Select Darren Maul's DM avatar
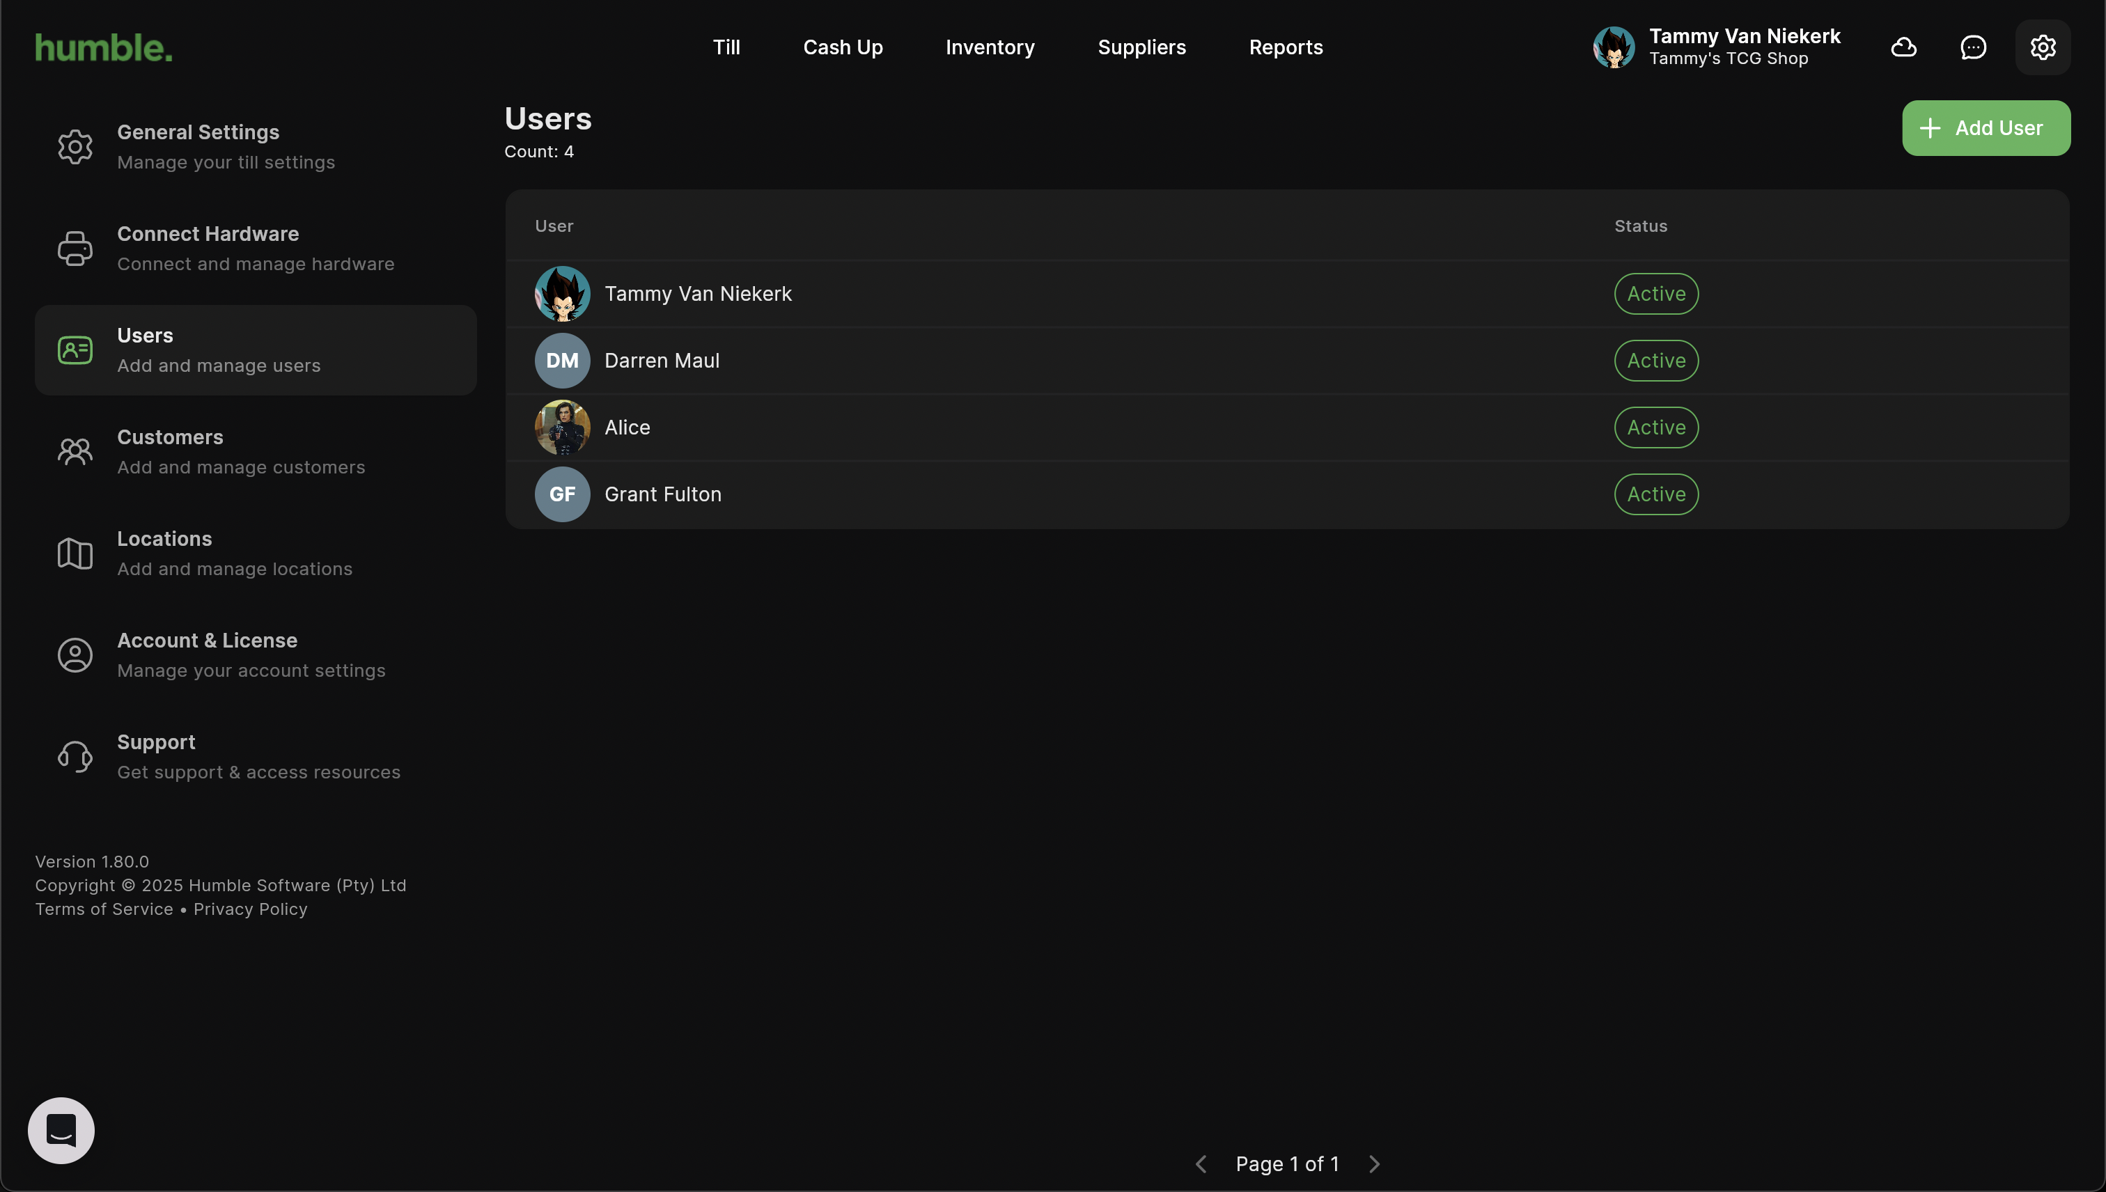 coord(563,361)
